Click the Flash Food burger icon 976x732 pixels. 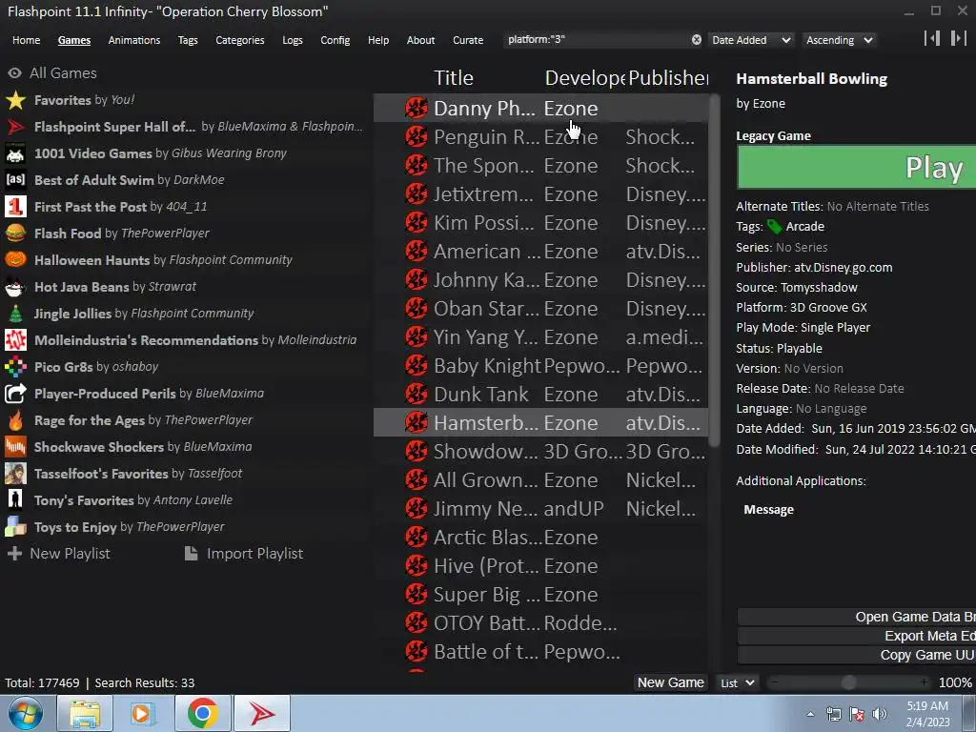click(x=15, y=234)
